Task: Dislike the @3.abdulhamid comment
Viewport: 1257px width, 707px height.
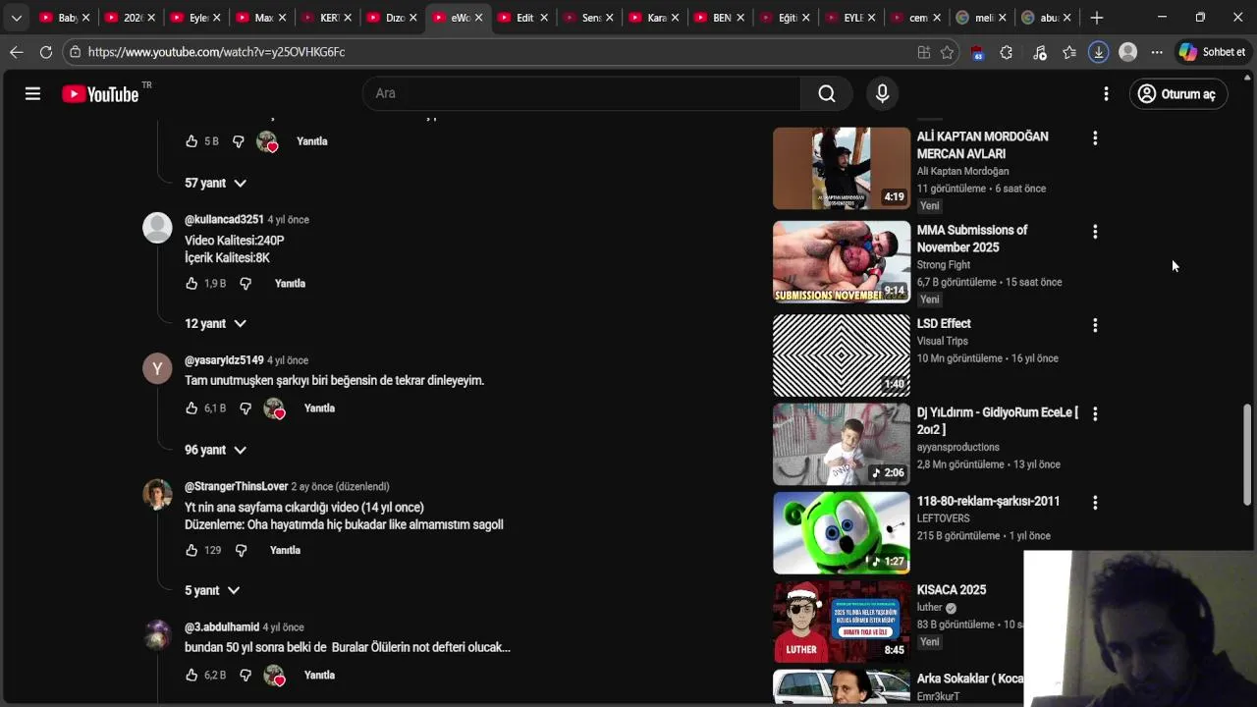Action: pyautogui.click(x=246, y=676)
